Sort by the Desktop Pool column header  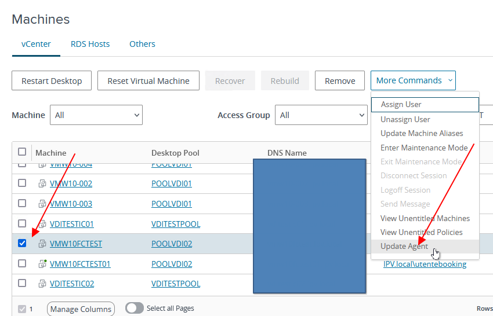175,153
